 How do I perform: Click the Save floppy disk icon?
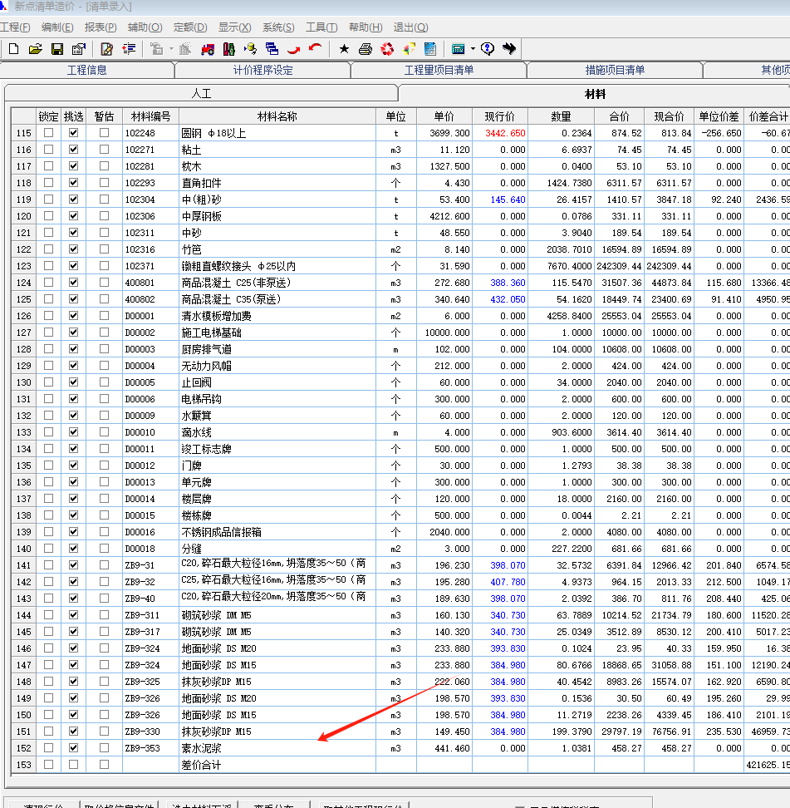pos(57,49)
